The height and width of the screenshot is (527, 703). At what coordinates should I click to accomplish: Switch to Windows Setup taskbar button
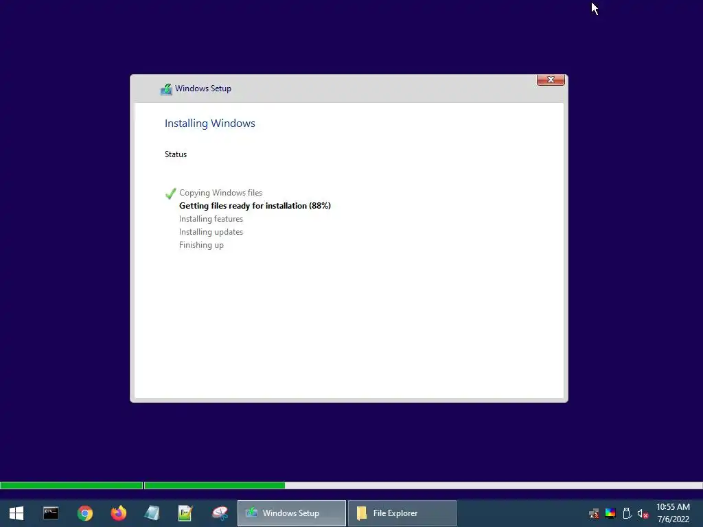[x=291, y=513]
